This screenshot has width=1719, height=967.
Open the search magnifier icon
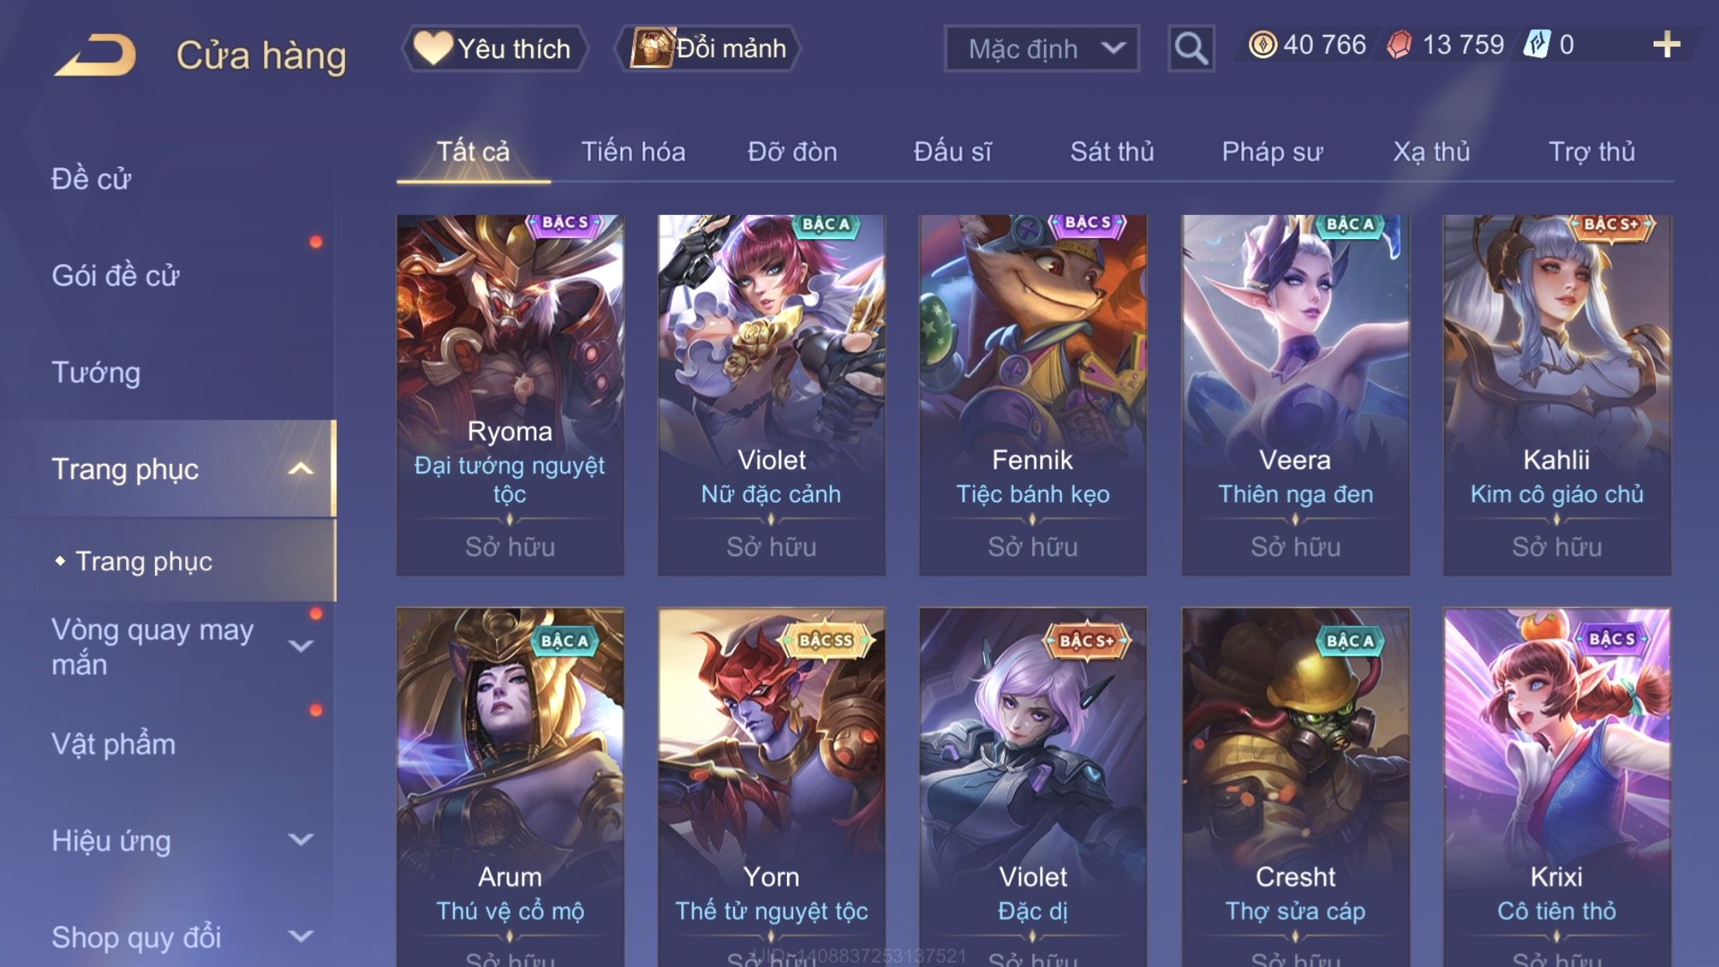pos(1190,48)
